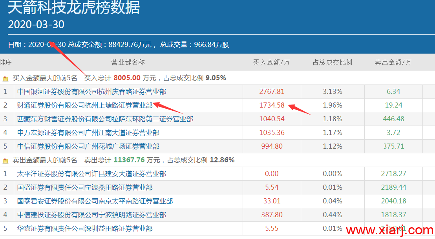Open 国泰君安证券南京太平南路证券营业部 link
Viewport: 435px width, 239px height.
click(x=95, y=201)
